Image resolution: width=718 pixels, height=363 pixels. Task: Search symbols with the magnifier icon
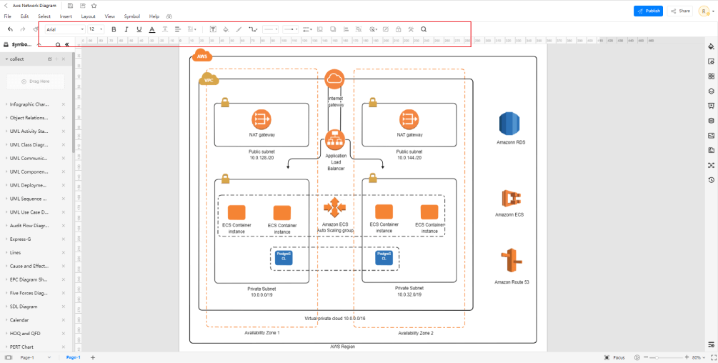click(58, 45)
